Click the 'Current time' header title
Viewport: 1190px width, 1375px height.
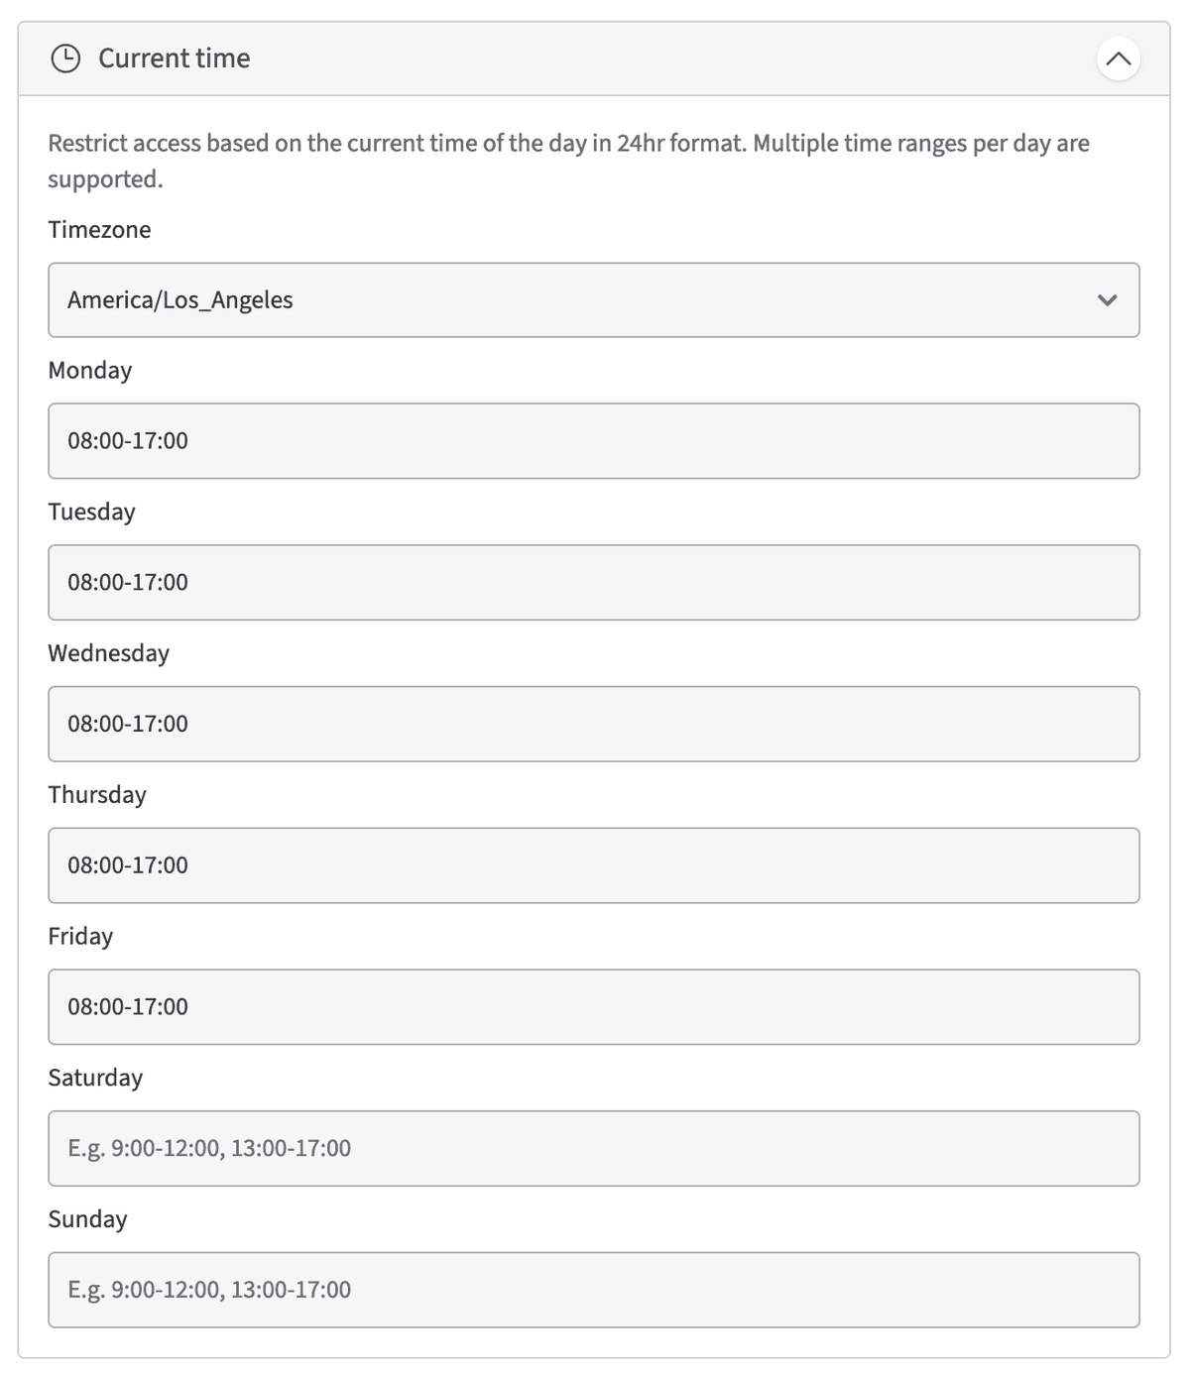pyautogui.click(x=174, y=58)
